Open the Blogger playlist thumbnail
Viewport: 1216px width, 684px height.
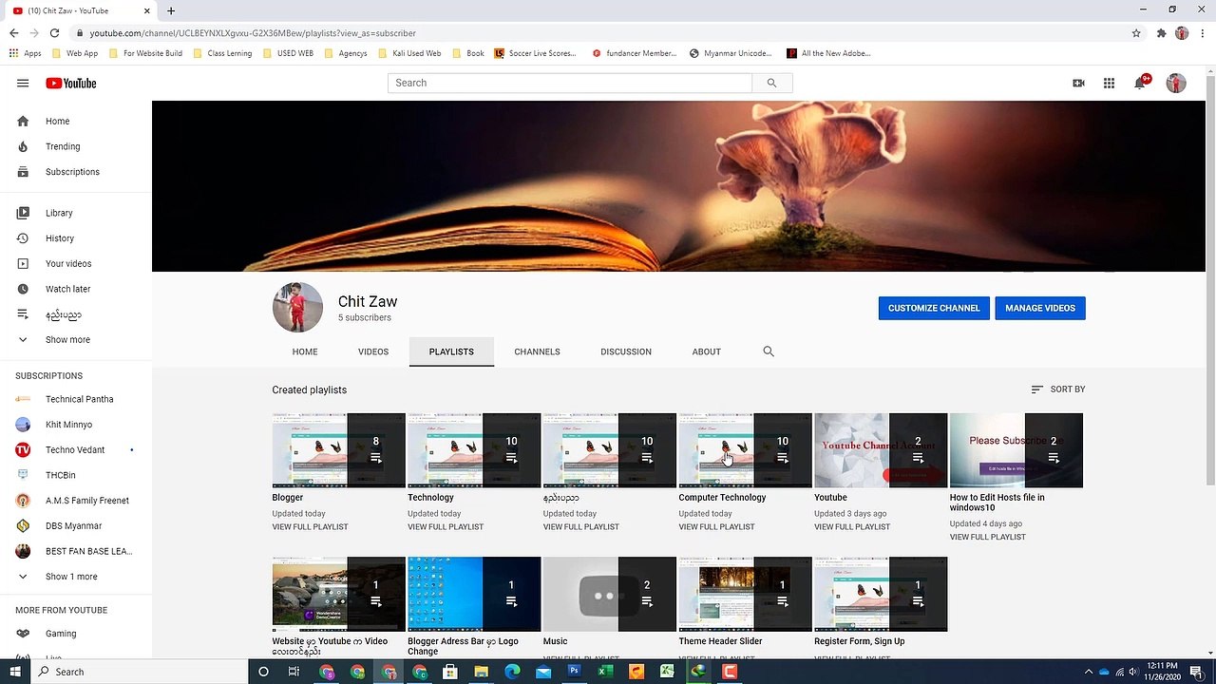pos(338,450)
